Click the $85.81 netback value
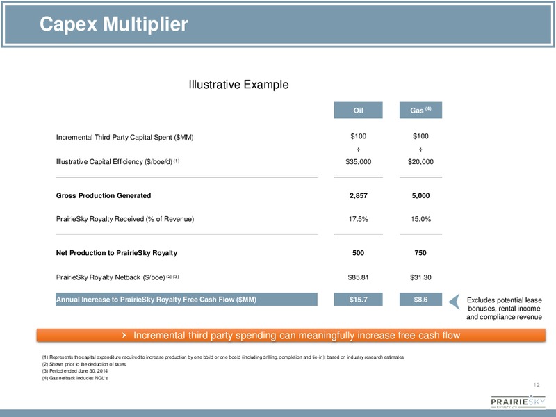 click(x=358, y=277)
